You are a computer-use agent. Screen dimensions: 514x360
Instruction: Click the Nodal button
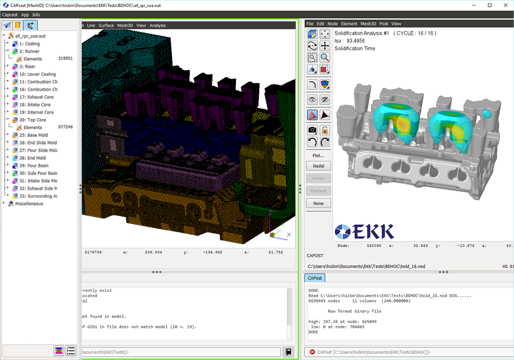pos(318,166)
